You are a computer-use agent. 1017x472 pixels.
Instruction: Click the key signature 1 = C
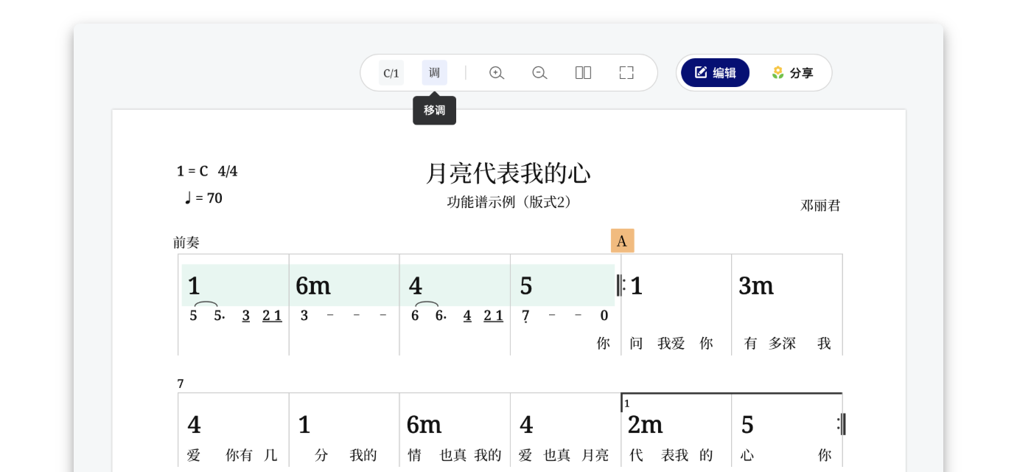192,171
